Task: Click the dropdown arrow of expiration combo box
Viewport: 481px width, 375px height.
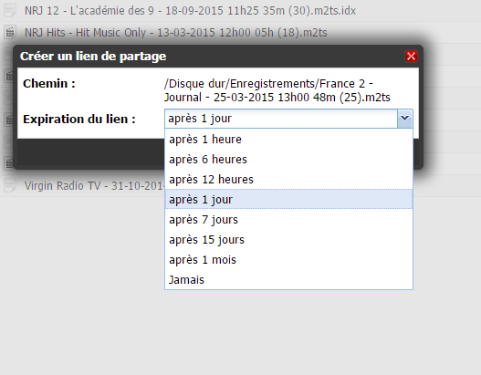Action: click(x=405, y=119)
